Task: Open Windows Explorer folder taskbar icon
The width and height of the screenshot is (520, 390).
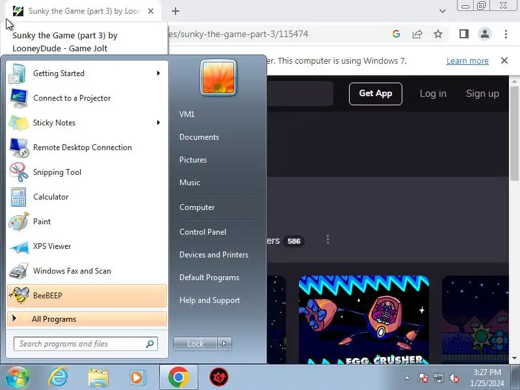Action: 98,378
